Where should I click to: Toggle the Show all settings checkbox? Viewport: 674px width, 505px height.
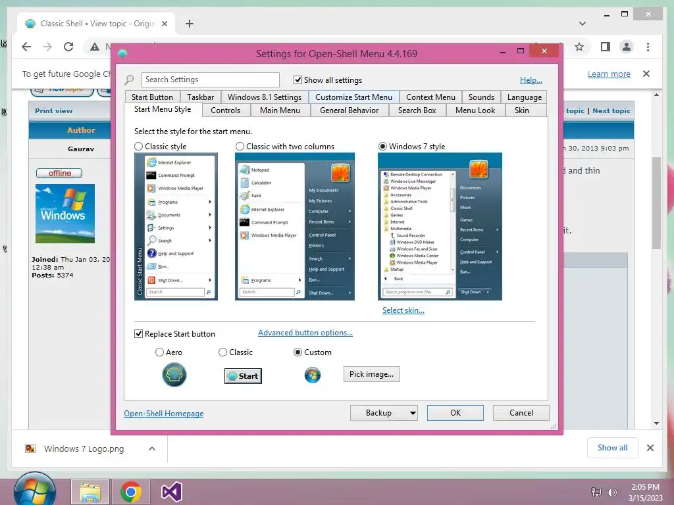(x=298, y=80)
